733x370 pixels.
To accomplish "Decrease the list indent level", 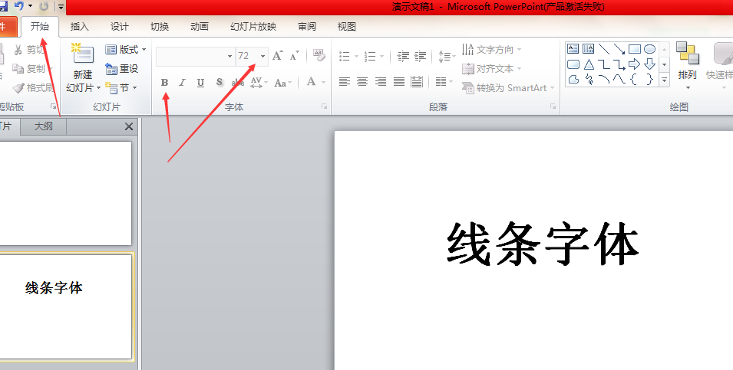I will tap(403, 57).
